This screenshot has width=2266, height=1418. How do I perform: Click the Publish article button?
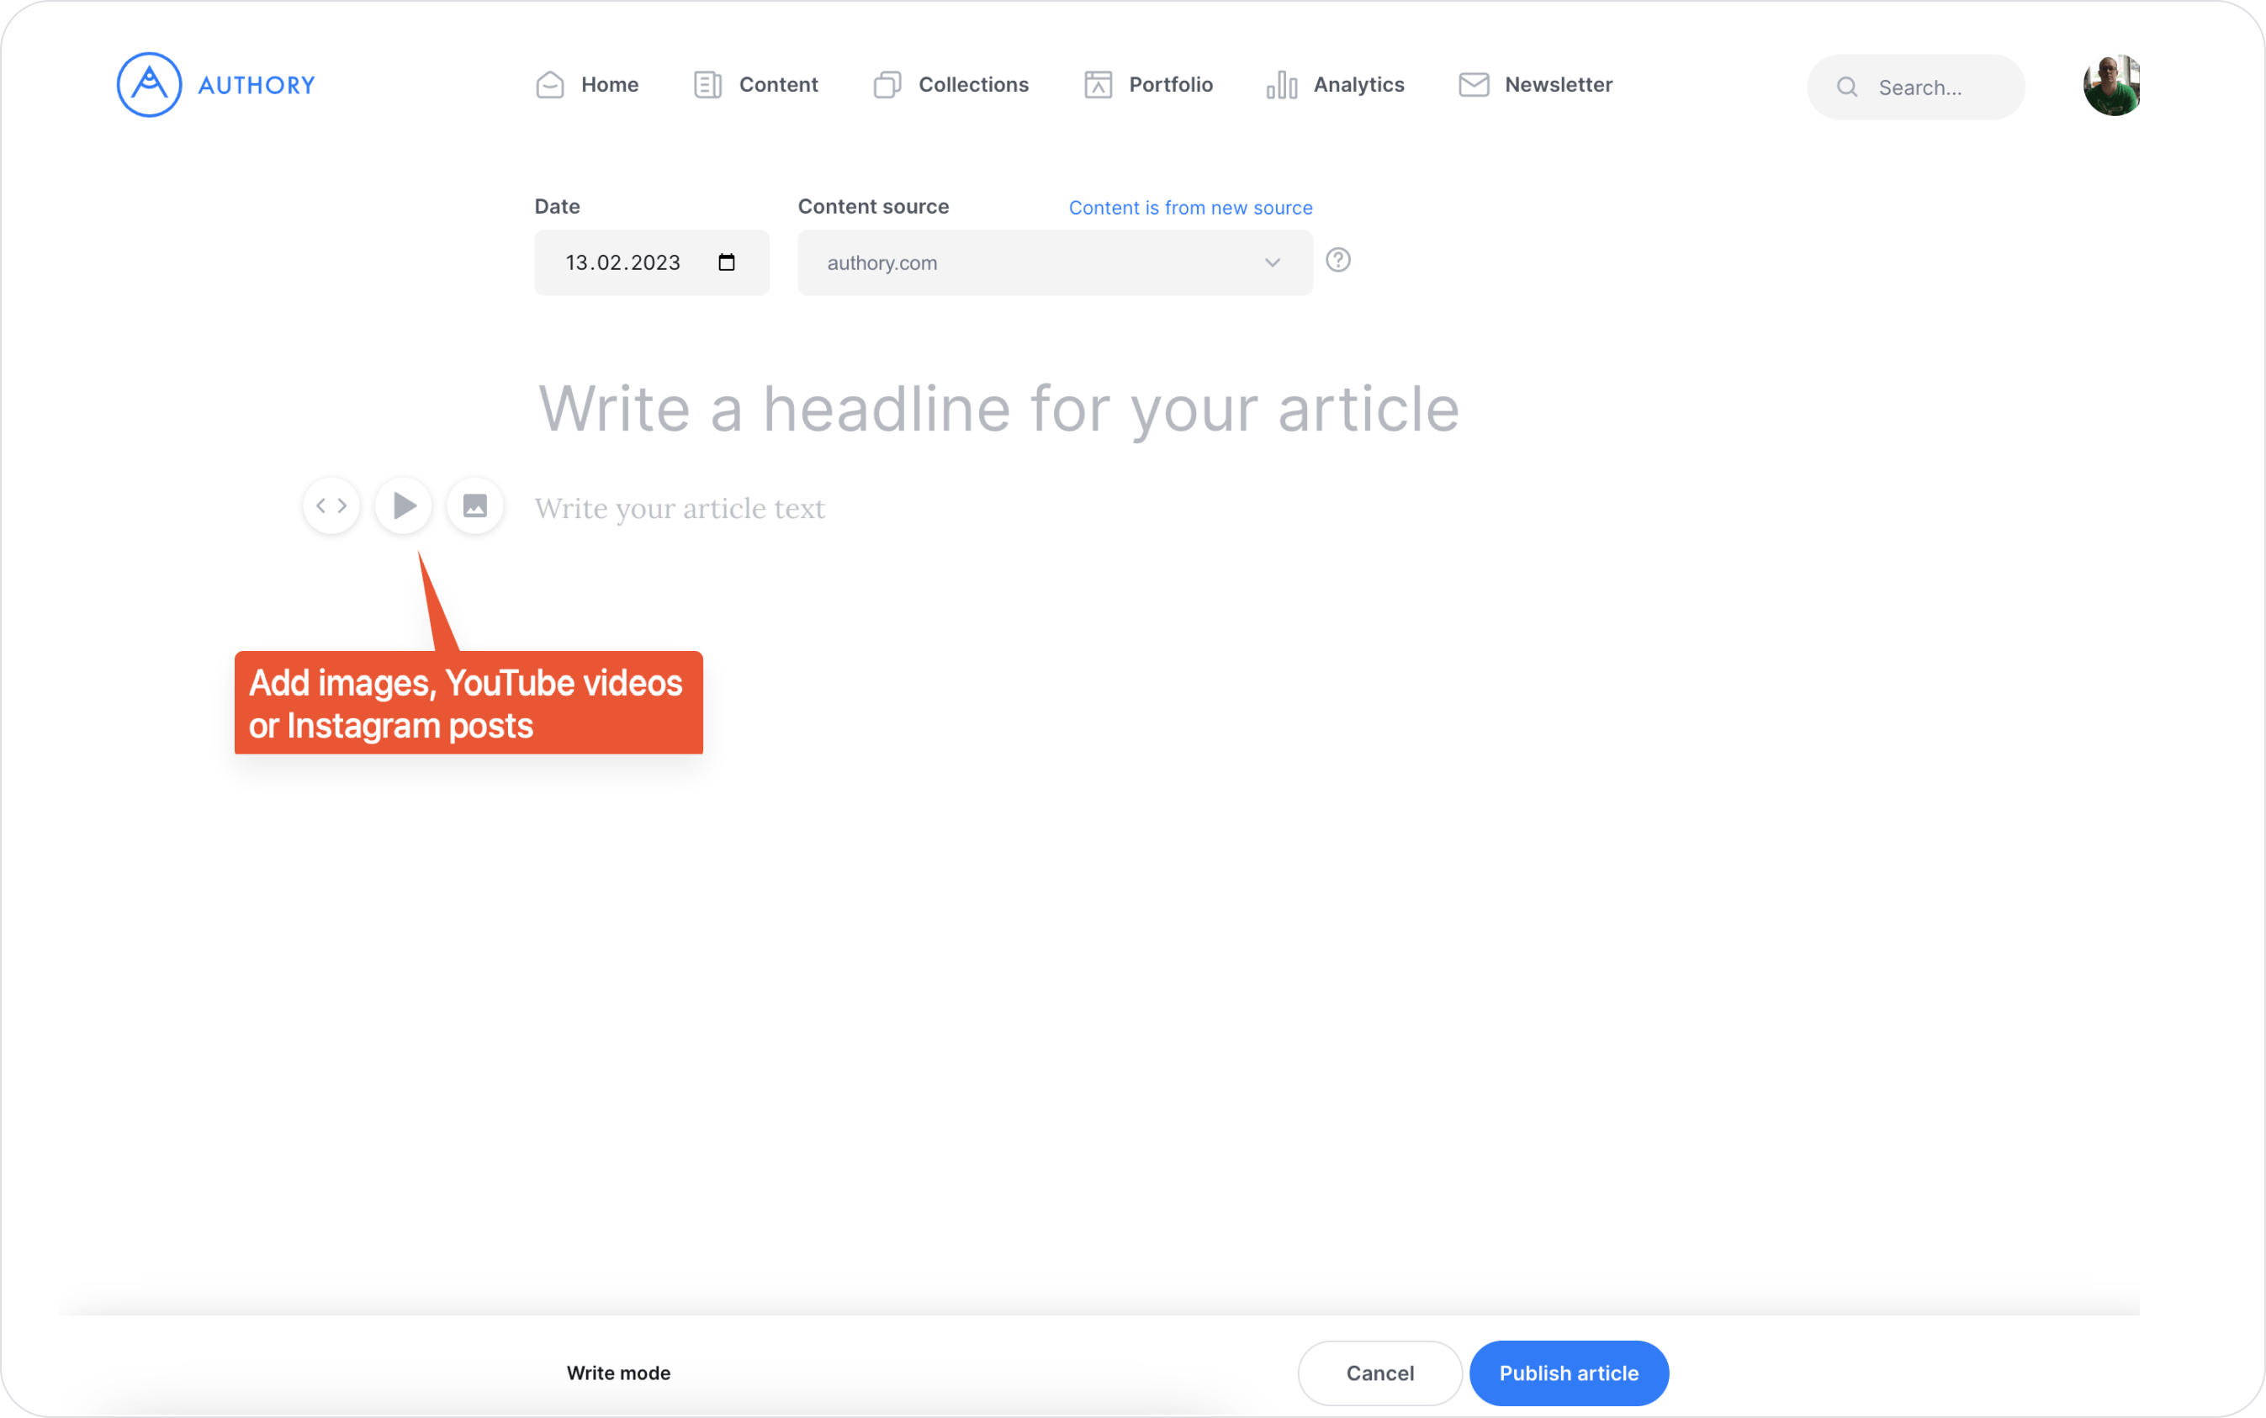pyautogui.click(x=1568, y=1373)
